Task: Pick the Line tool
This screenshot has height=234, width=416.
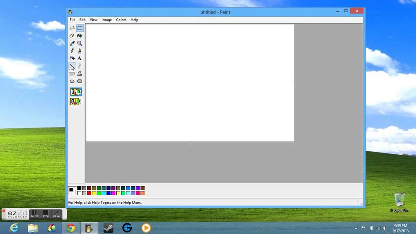Action: [x=72, y=66]
